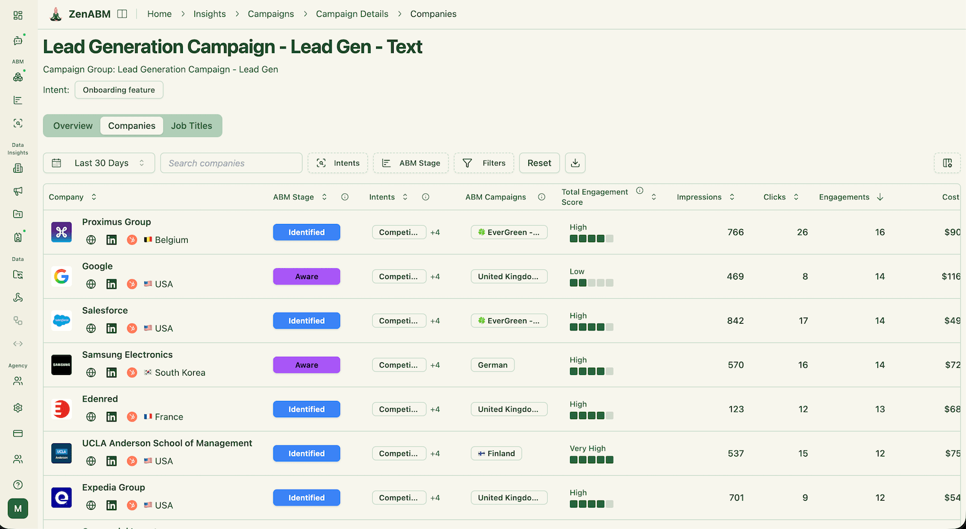Open UCLA Anderson Finland campaign tag
Screen dimensions: 966x529
coord(496,454)
